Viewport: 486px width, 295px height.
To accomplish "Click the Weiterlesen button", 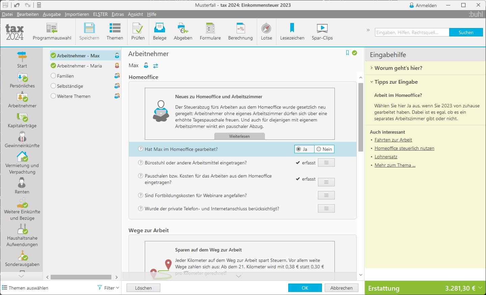I will pyautogui.click(x=240, y=136).
